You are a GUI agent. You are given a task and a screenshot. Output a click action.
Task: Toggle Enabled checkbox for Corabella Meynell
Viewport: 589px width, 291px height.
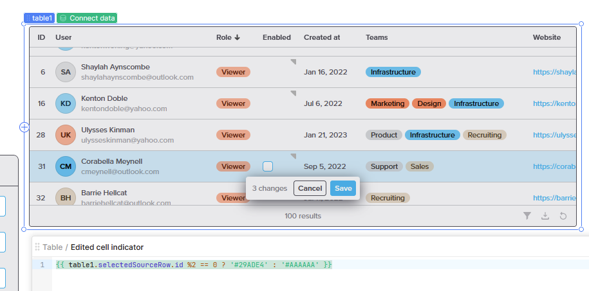point(268,166)
